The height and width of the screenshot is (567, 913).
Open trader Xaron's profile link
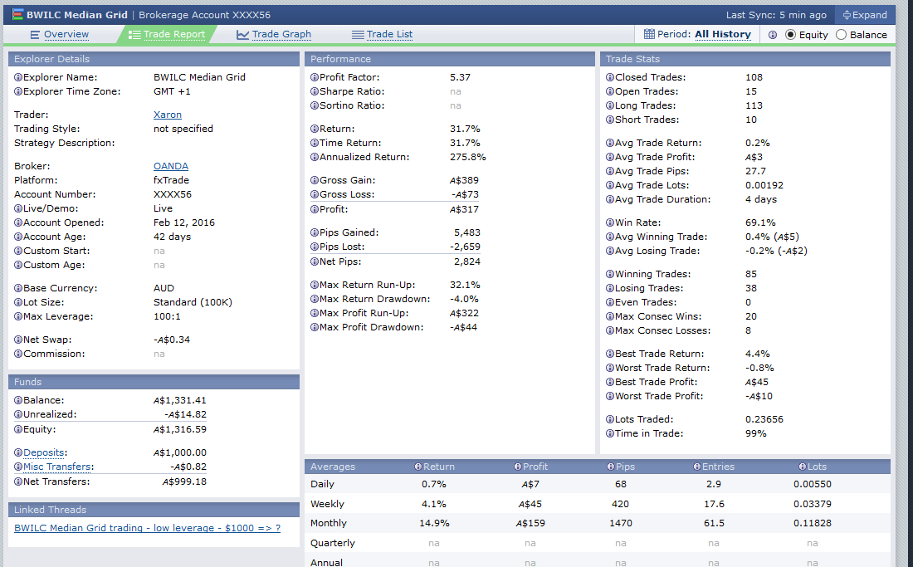click(x=167, y=115)
